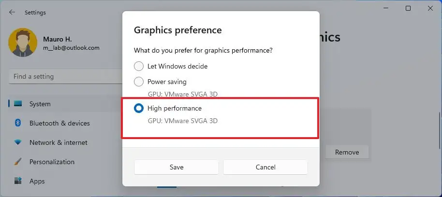Image resolution: width=442 pixels, height=197 pixels.
Task: Select High performance radio button
Action: 139,108
